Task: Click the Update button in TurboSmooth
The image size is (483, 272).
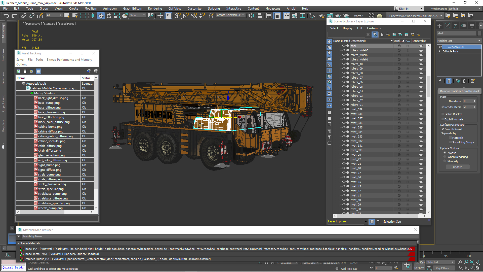Action: pyautogui.click(x=457, y=167)
